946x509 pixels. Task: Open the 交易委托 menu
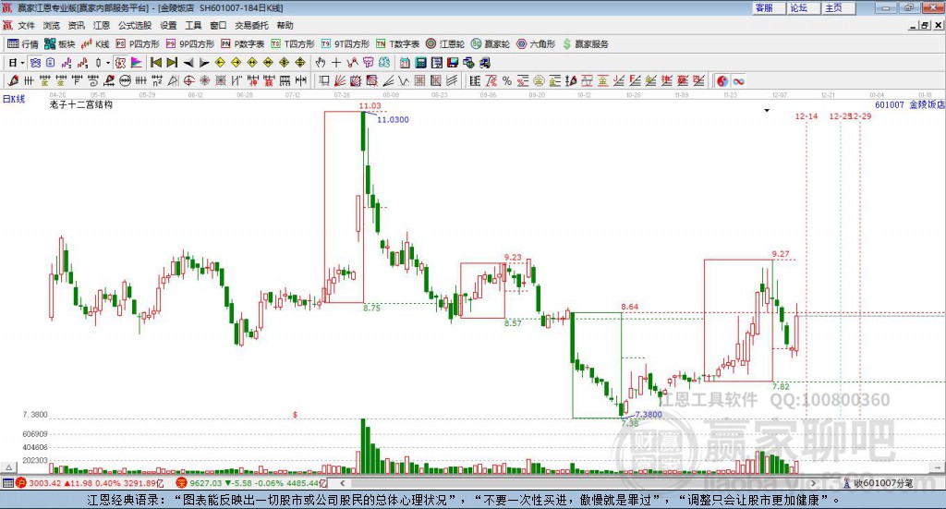pyautogui.click(x=251, y=25)
